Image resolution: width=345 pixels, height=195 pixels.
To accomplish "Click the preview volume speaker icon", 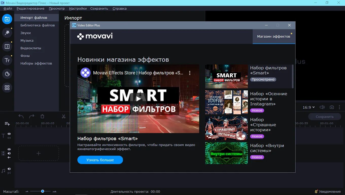I will (322, 107).
